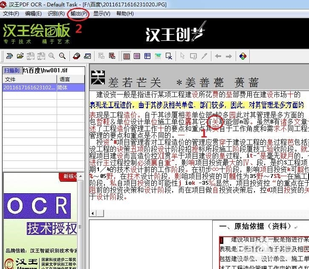The width and height of the screenshot is (309, 269).
Task: Select the table region tool
Action: point(147,56)
